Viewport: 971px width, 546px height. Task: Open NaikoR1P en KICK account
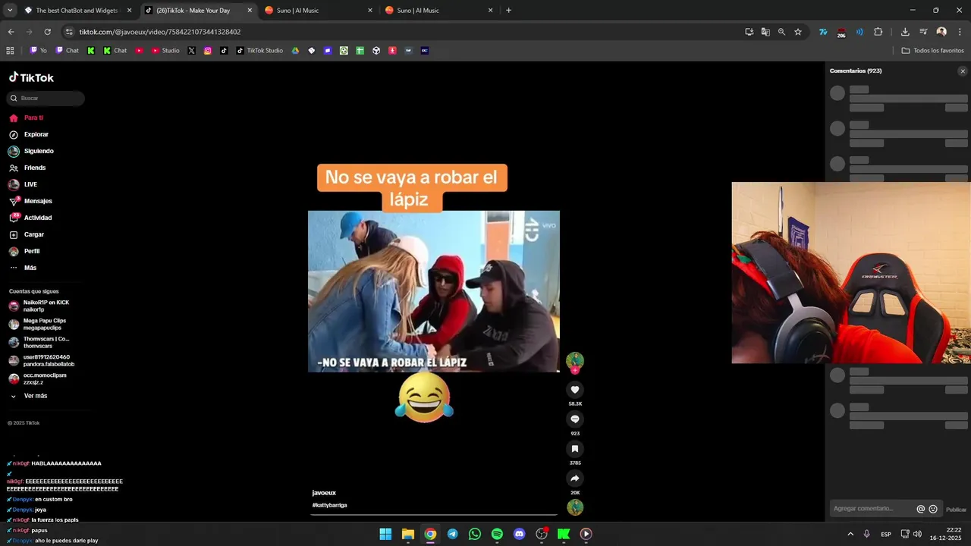pos(46,306)
